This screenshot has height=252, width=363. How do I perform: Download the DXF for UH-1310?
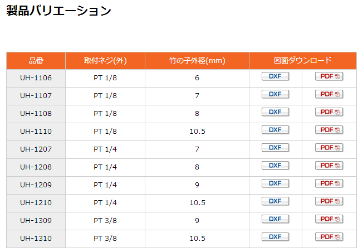[275, 237]
